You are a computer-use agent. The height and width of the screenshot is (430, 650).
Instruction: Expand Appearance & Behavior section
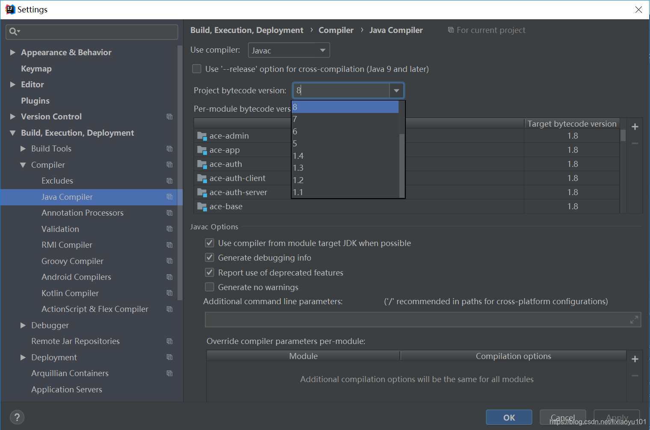tap(13, 52)
